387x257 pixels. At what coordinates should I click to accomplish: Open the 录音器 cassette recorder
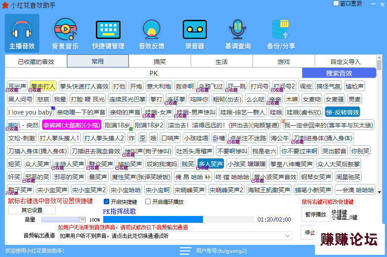pos(195,29)
